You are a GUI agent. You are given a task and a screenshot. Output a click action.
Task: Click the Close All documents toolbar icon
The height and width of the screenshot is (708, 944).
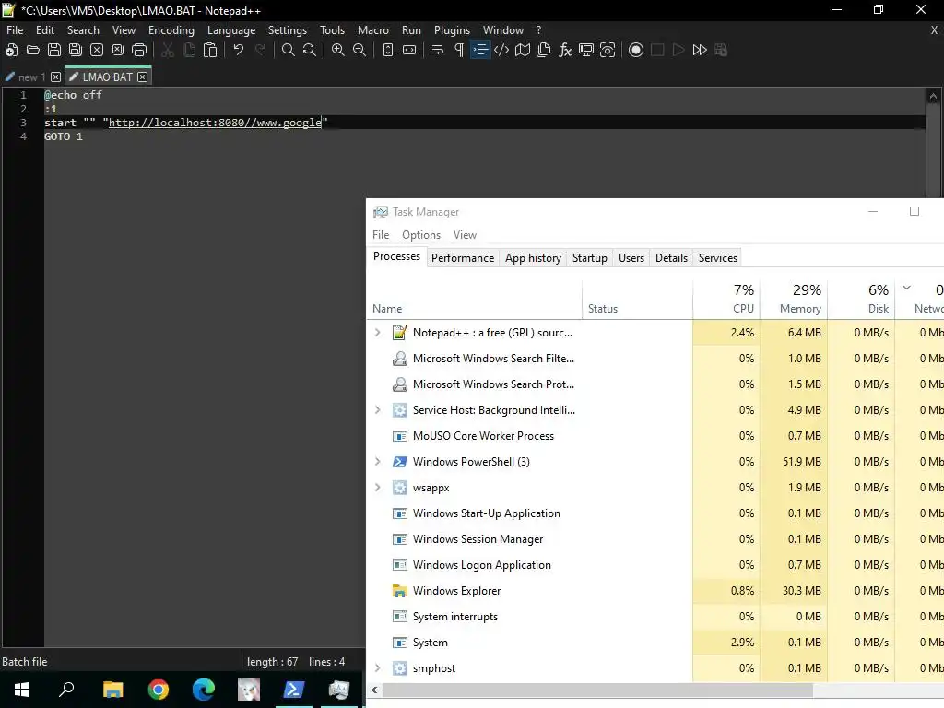click(118, 50)
